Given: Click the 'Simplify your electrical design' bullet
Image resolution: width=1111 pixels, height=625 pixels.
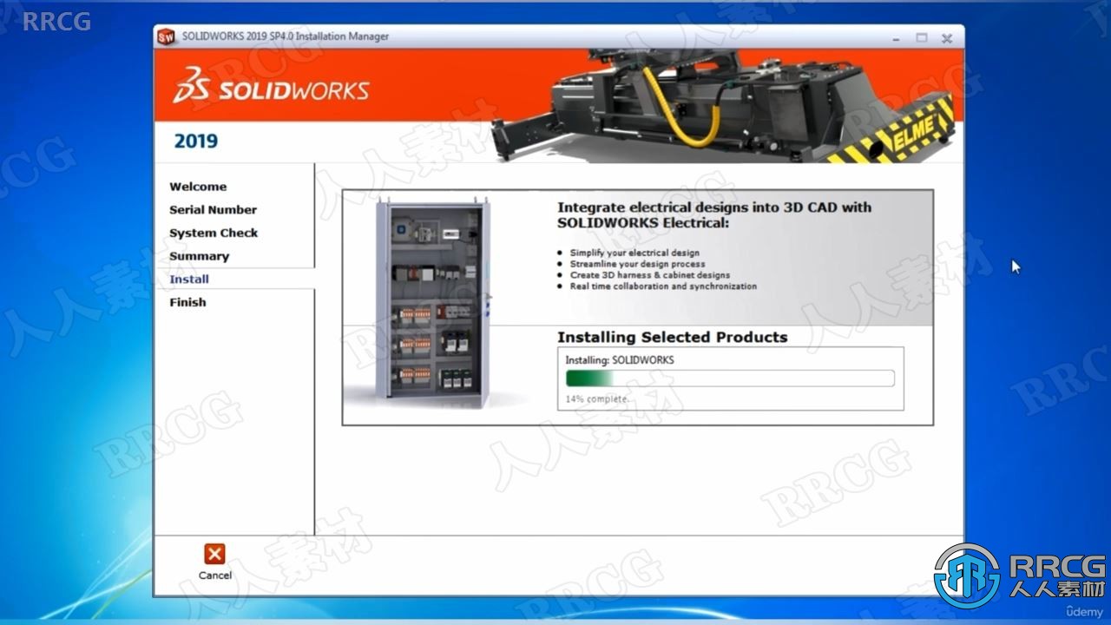Looking at the screenshot, I should [x=634, y=253].
